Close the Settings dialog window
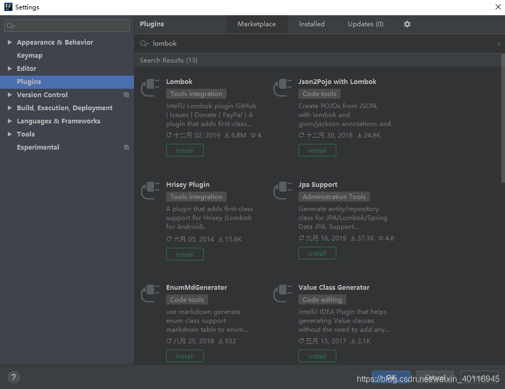505x389 pixels. tap(498, 7)
